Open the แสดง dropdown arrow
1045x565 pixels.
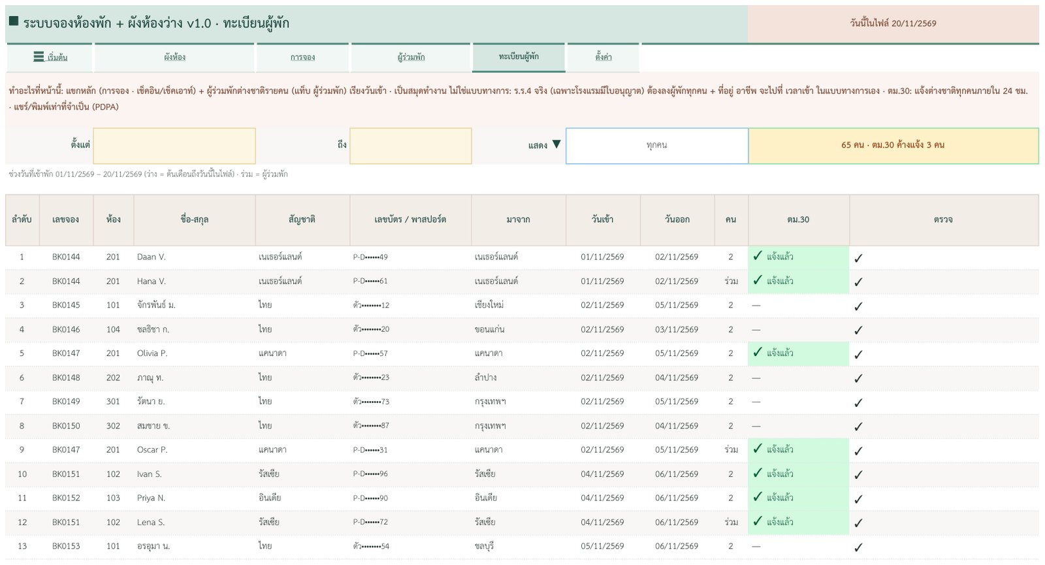(556, 144)
